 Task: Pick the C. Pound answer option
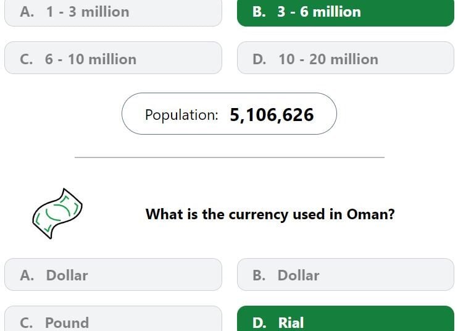113,319
